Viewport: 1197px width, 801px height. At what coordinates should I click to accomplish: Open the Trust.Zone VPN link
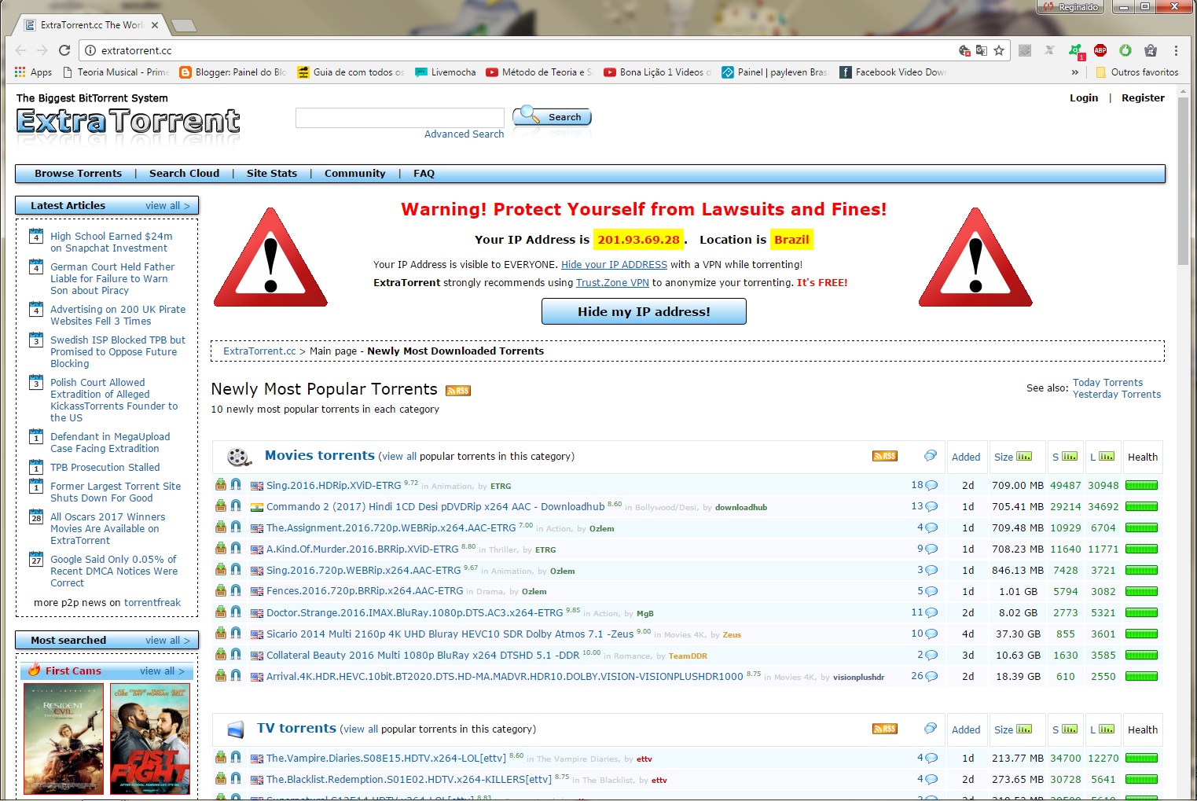tap(612, 283)
